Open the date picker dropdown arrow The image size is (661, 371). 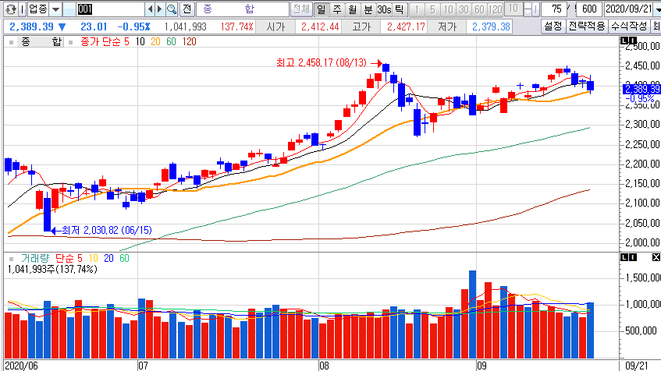(x=657, y=9)
